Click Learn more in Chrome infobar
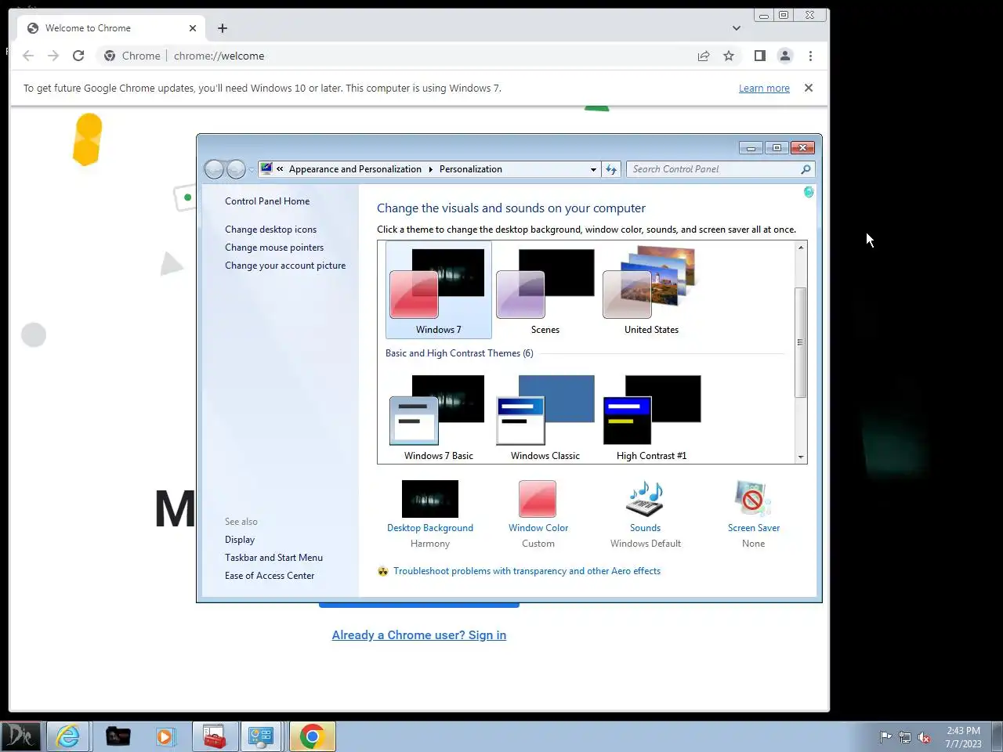 (x=764, y=89)
